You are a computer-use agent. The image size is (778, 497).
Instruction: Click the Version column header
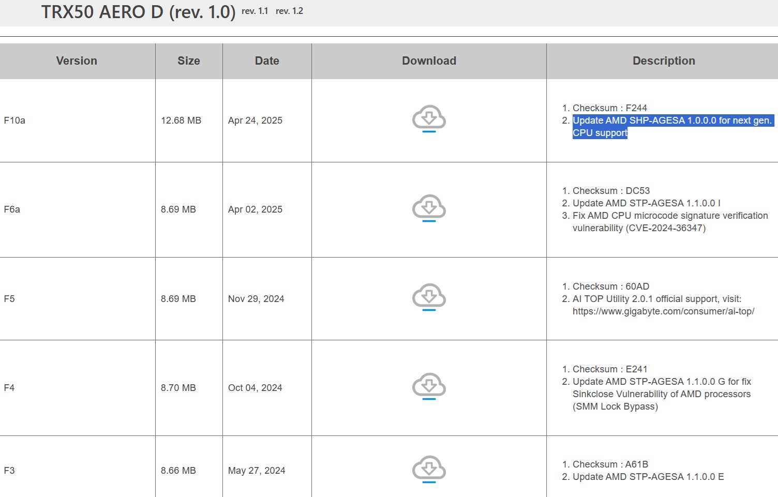tap(77, 61)
